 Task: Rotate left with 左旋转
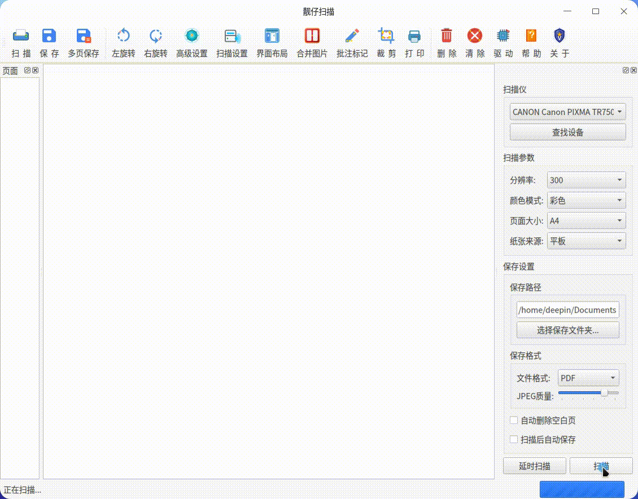click(123, 43)
